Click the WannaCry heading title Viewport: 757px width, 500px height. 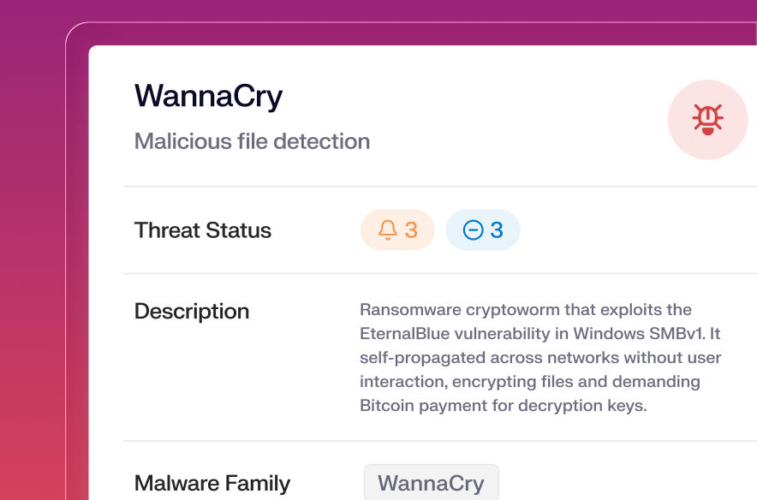click(x=208, y=96)
